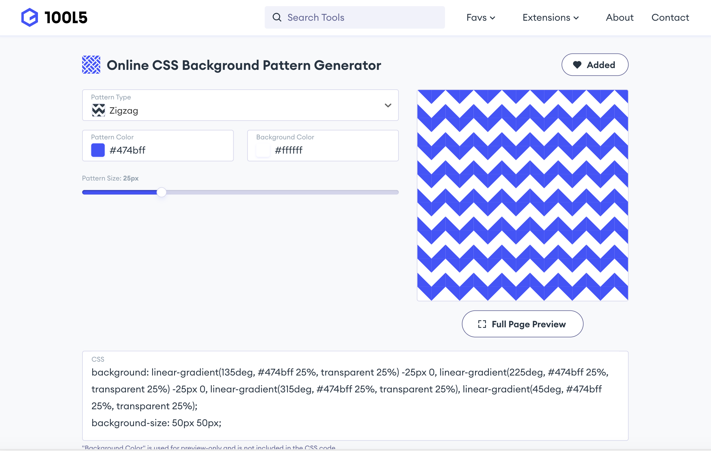This screenshot has width=711, height=451.
Task: Click the Zigzag pattern thumbnail icon
Action: click(98, 110)
